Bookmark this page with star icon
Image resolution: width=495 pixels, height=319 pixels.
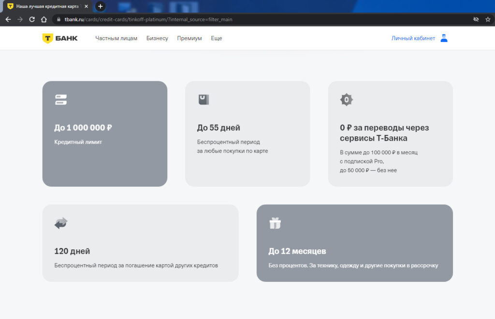pos(488,19)
